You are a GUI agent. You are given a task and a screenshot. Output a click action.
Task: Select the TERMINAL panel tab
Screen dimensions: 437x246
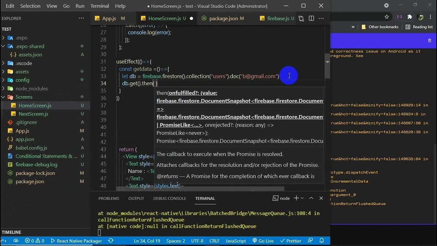coord(205,199)
